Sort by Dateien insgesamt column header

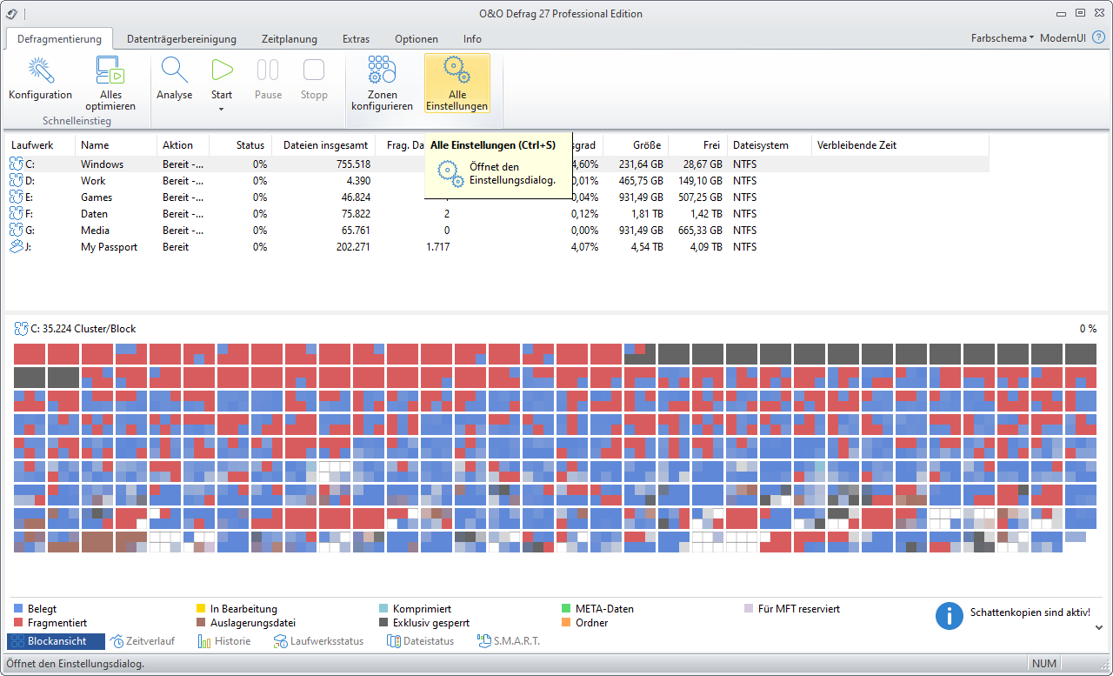tap(324, 145)
